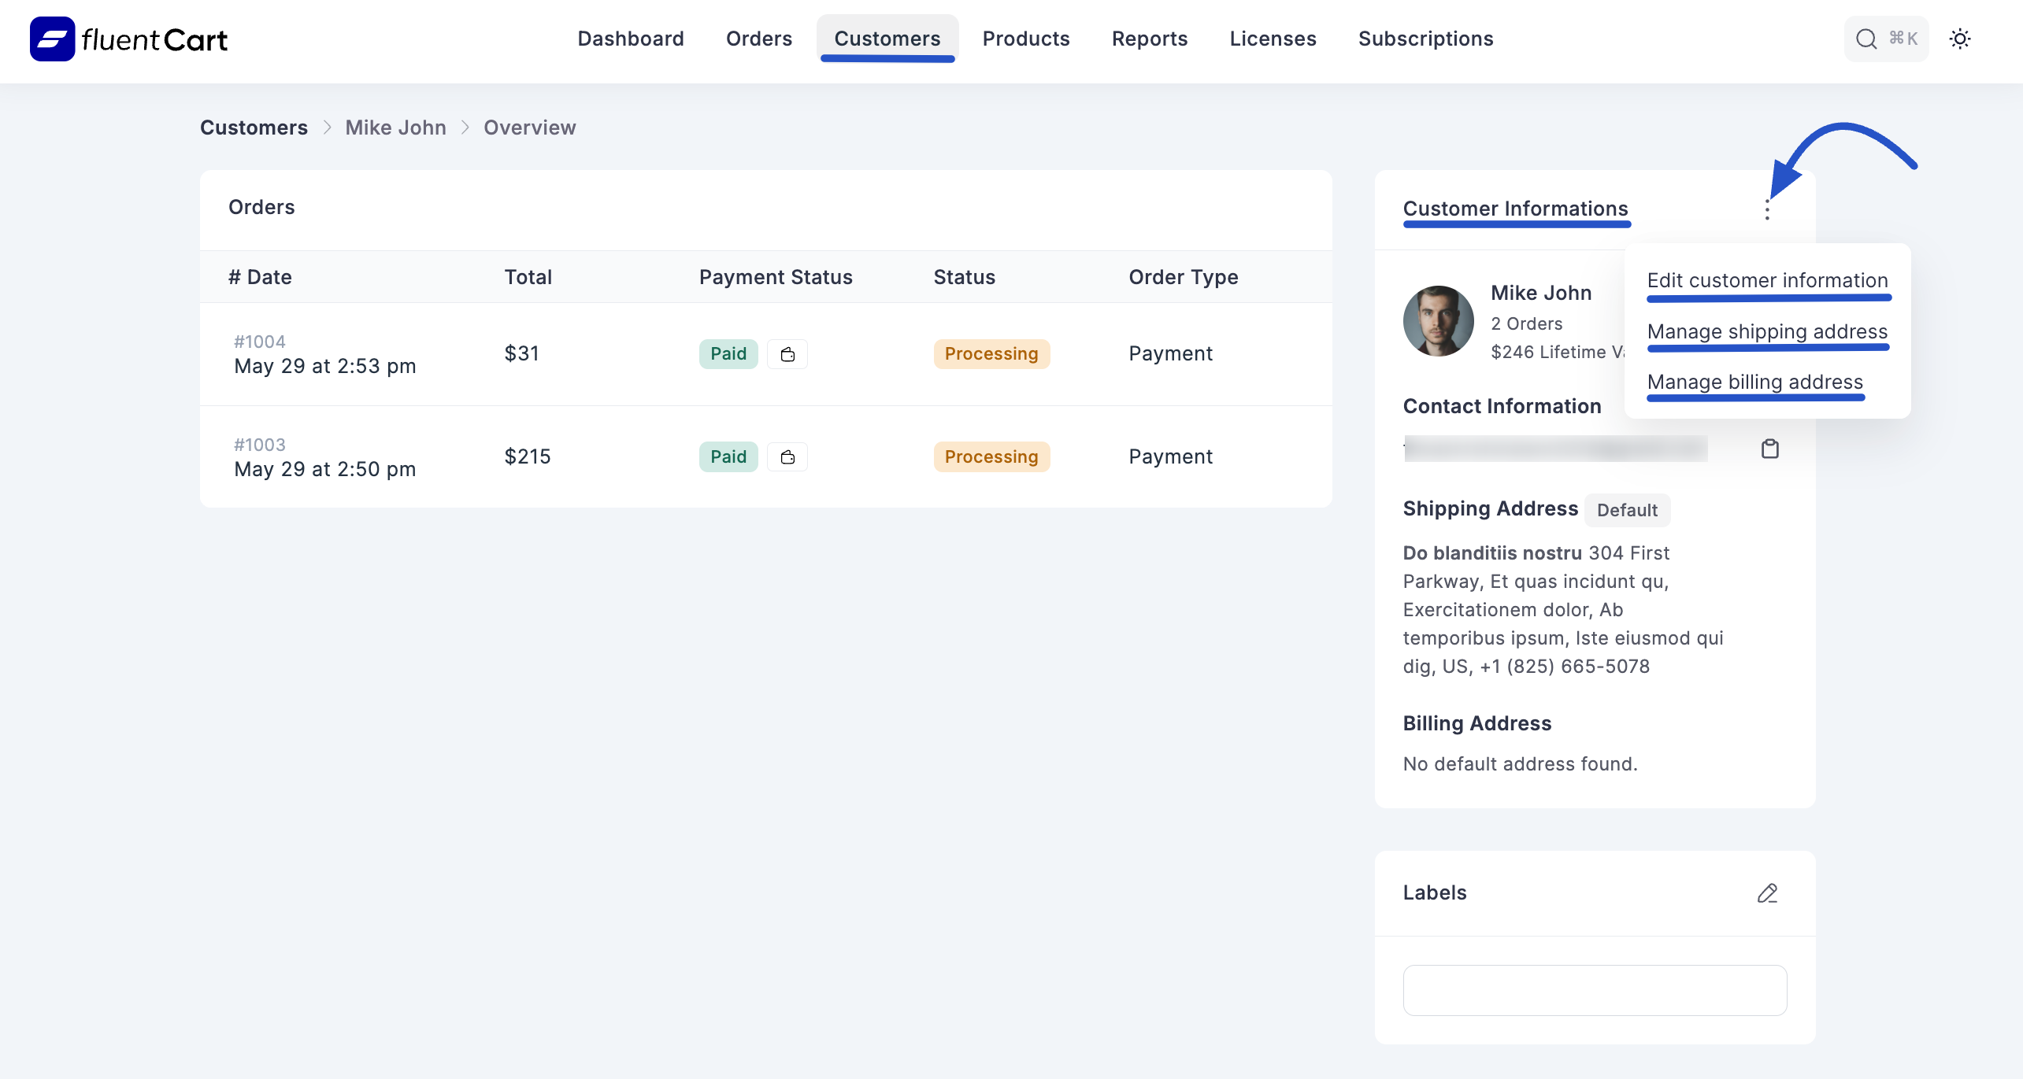The width and height of the screenshot is (2023, 1079).
Task: Choose 'Manage billing address' from the menu
Action: click(x=1754, y=382)
